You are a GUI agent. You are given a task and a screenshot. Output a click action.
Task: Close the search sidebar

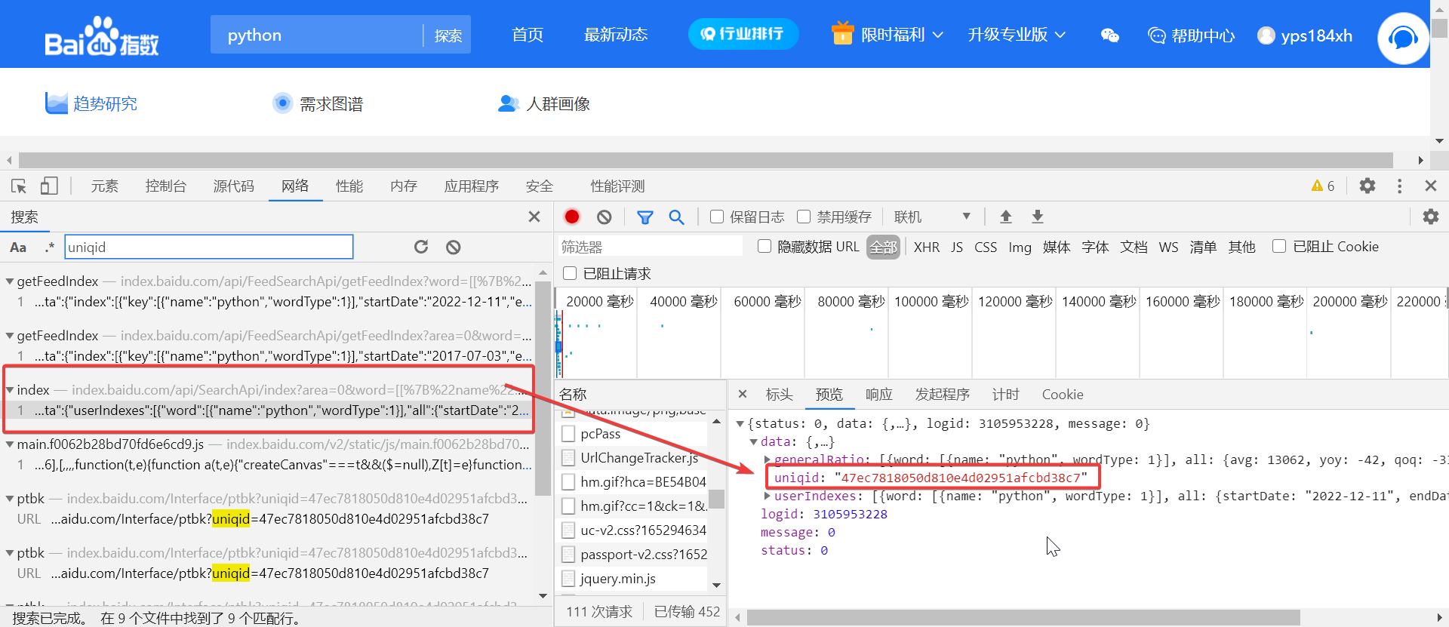click(x=534, y=217)
